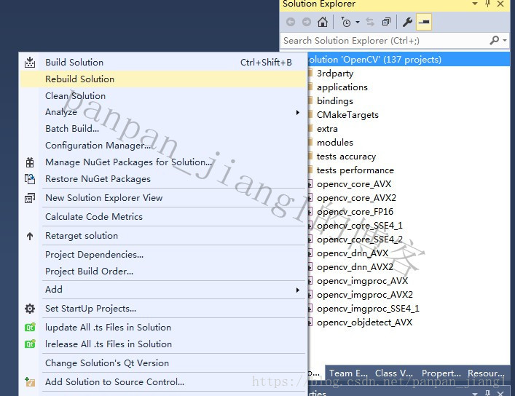Select lrelease All .ts Files in Solution
Viewport: 515px width, 396px height.
pyautogui.click(x=163, y=344)
